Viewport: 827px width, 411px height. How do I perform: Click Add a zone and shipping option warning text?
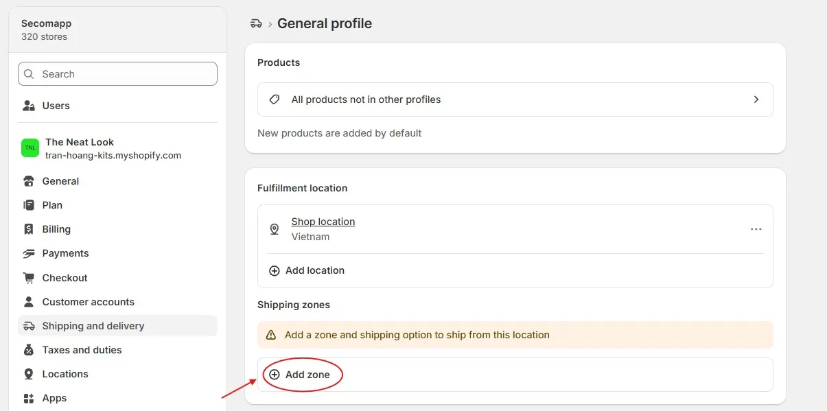(417, 335)
